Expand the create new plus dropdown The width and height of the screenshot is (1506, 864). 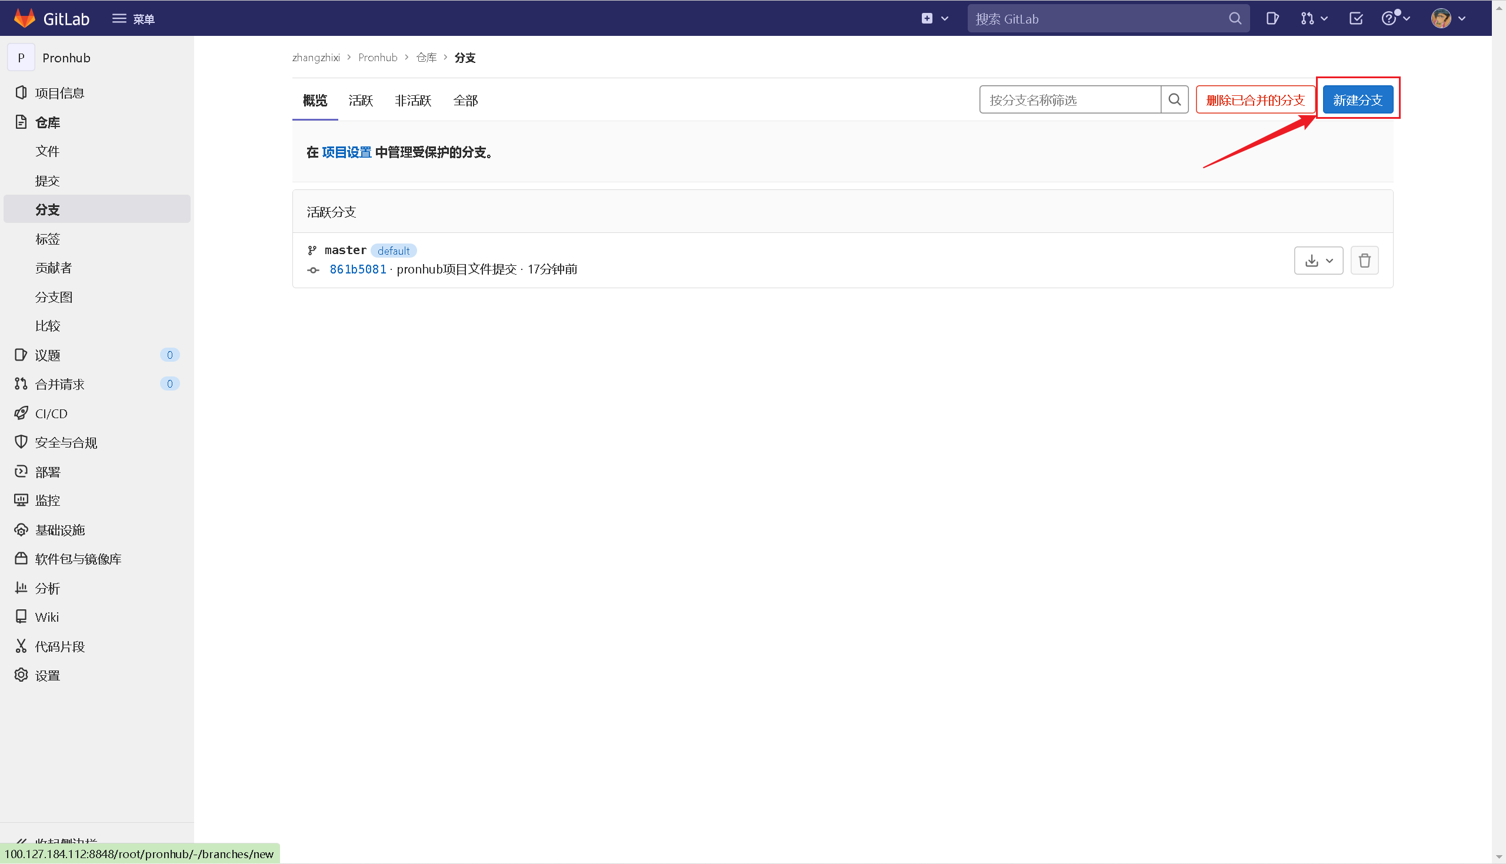[935, 18]
